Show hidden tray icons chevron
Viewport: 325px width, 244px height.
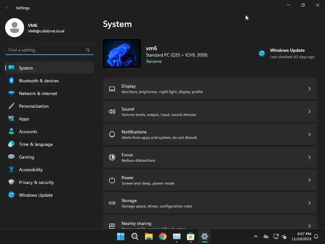[x=256, y=236]
